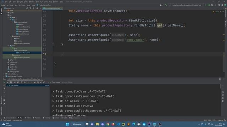
Task: Open Version Control tool window tab
Action: click(x=10, y=118)
